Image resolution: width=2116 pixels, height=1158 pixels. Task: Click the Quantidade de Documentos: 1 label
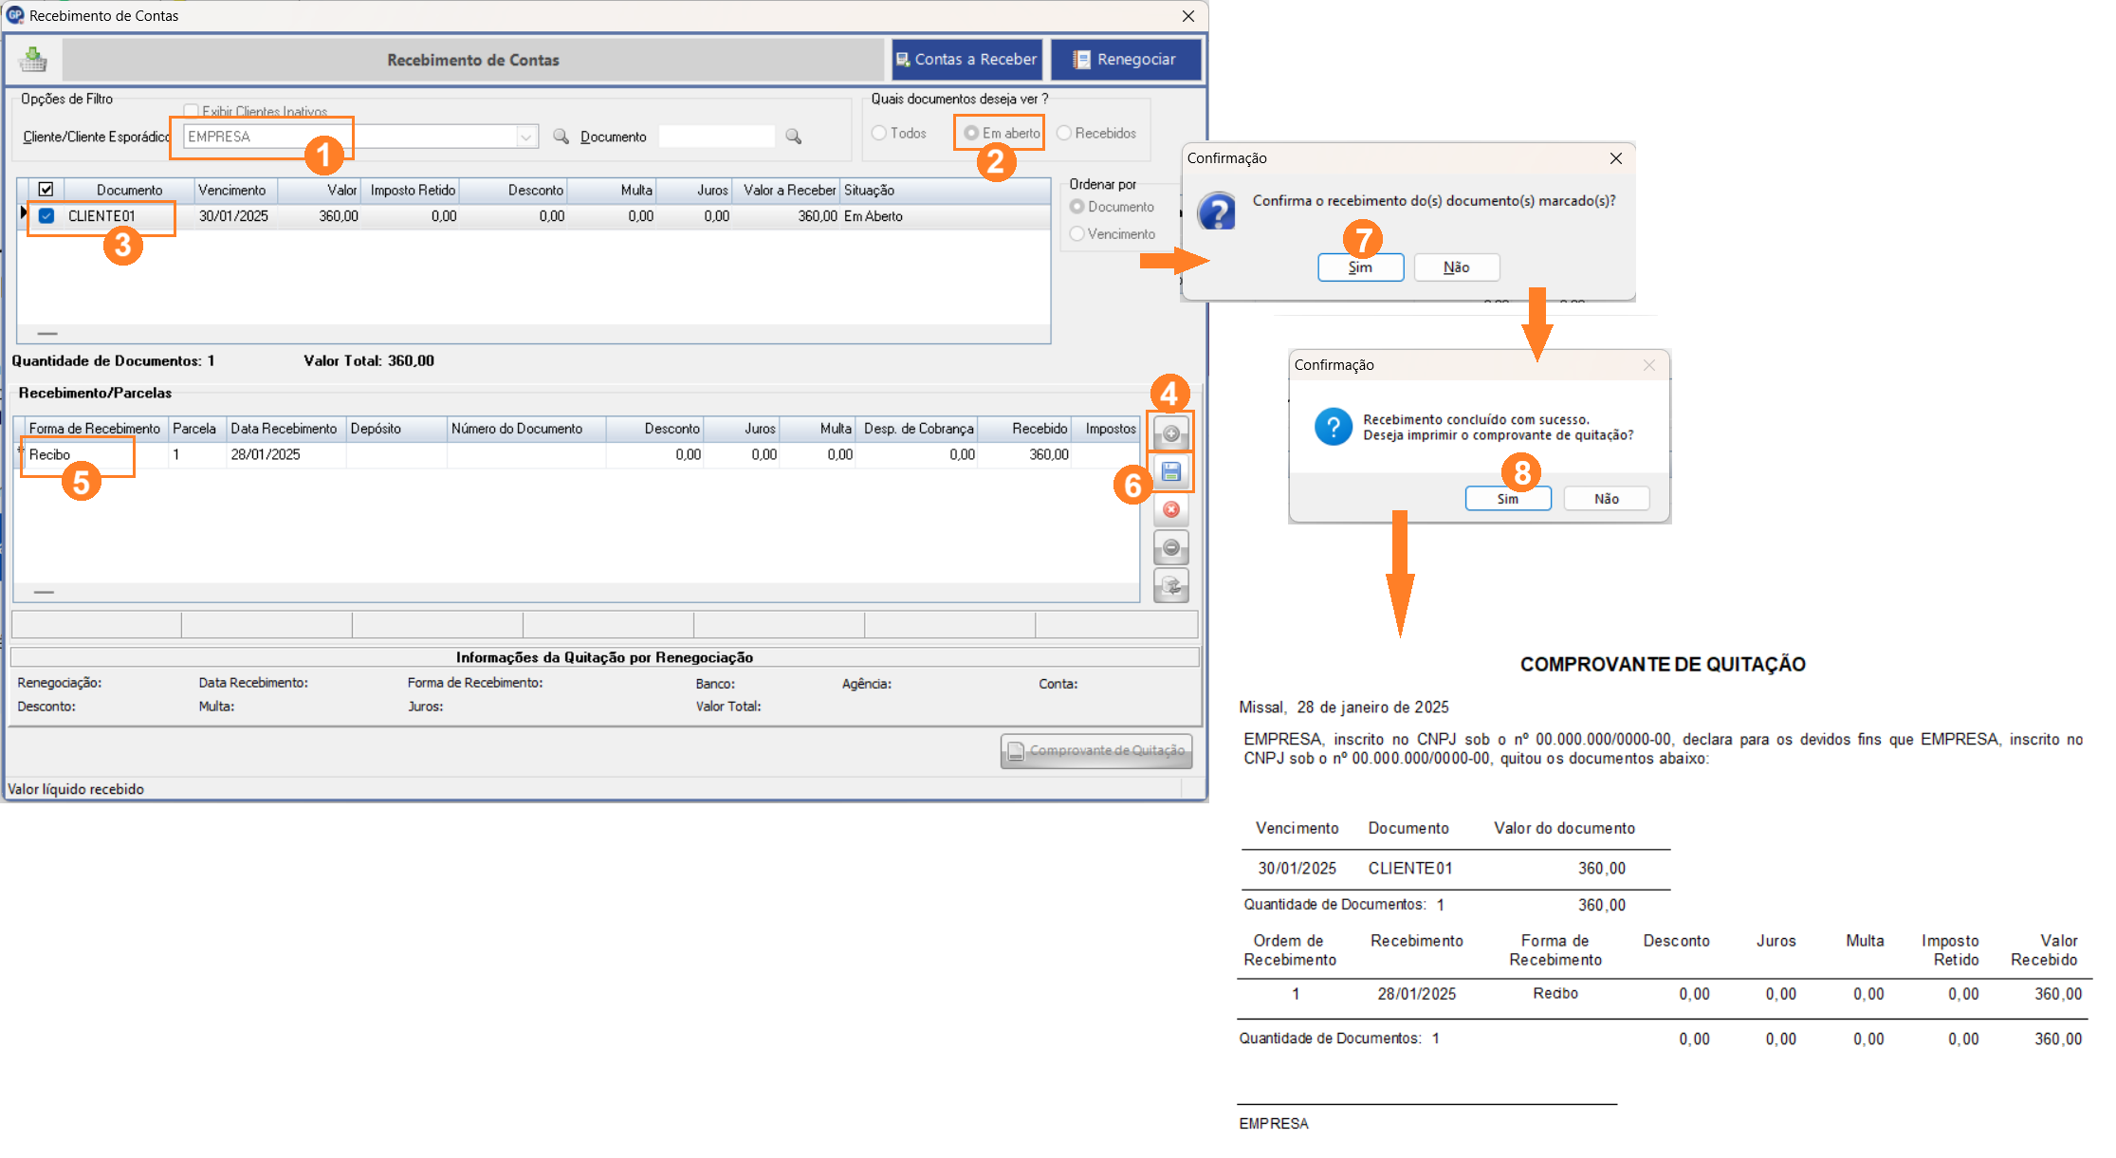[x=113, y=360]
